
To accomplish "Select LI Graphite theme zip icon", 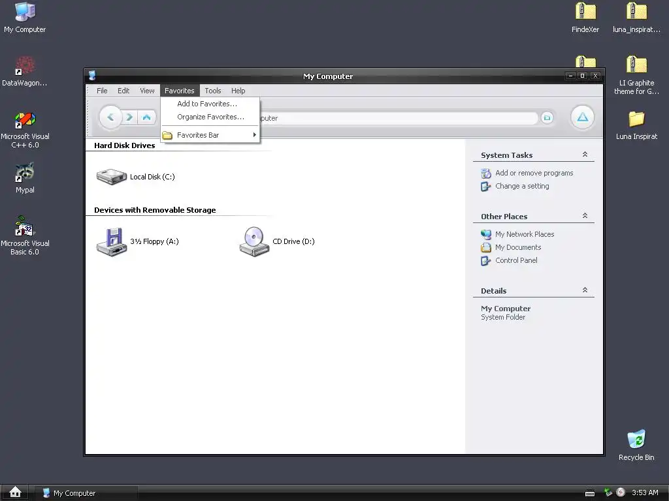I will [636, 76].
